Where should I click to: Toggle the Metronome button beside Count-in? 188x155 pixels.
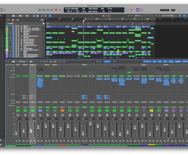click(141, 10)
